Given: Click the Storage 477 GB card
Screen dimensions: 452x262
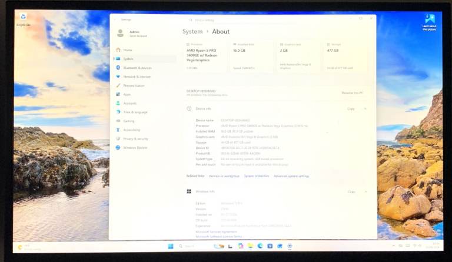Looking at the screenshot, I should click(x=345, y=56).
